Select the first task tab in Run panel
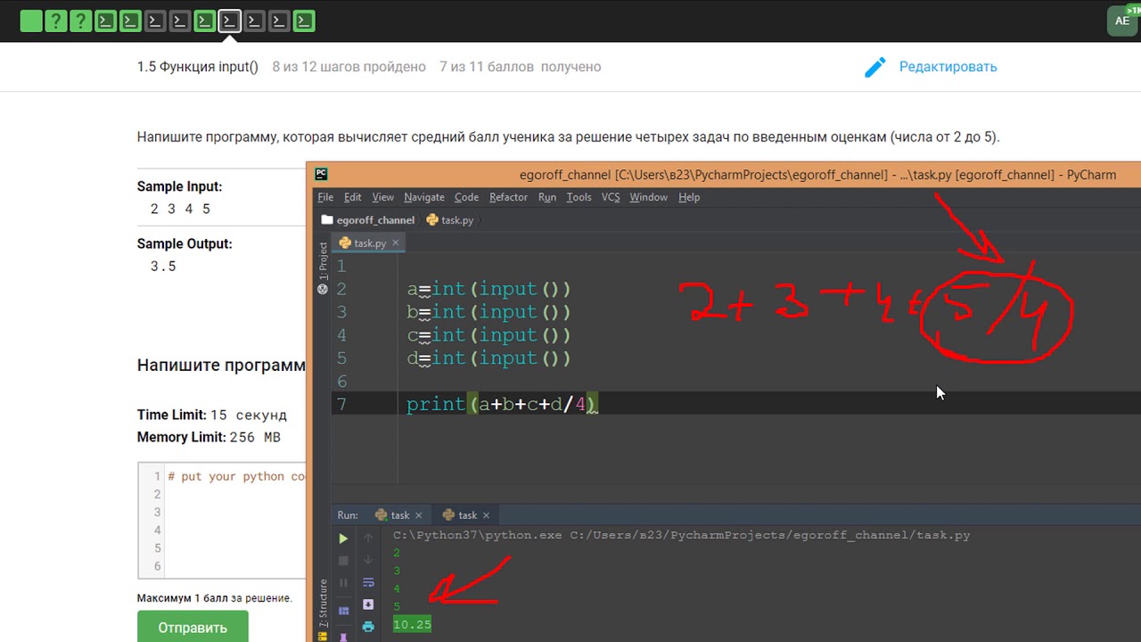Viewport: 1141px width, 642px height. [393, 514]
